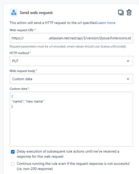Click the url encoded hint text below URL
The height and width of the screenshot is (174, 139).
tap(68, 46)
